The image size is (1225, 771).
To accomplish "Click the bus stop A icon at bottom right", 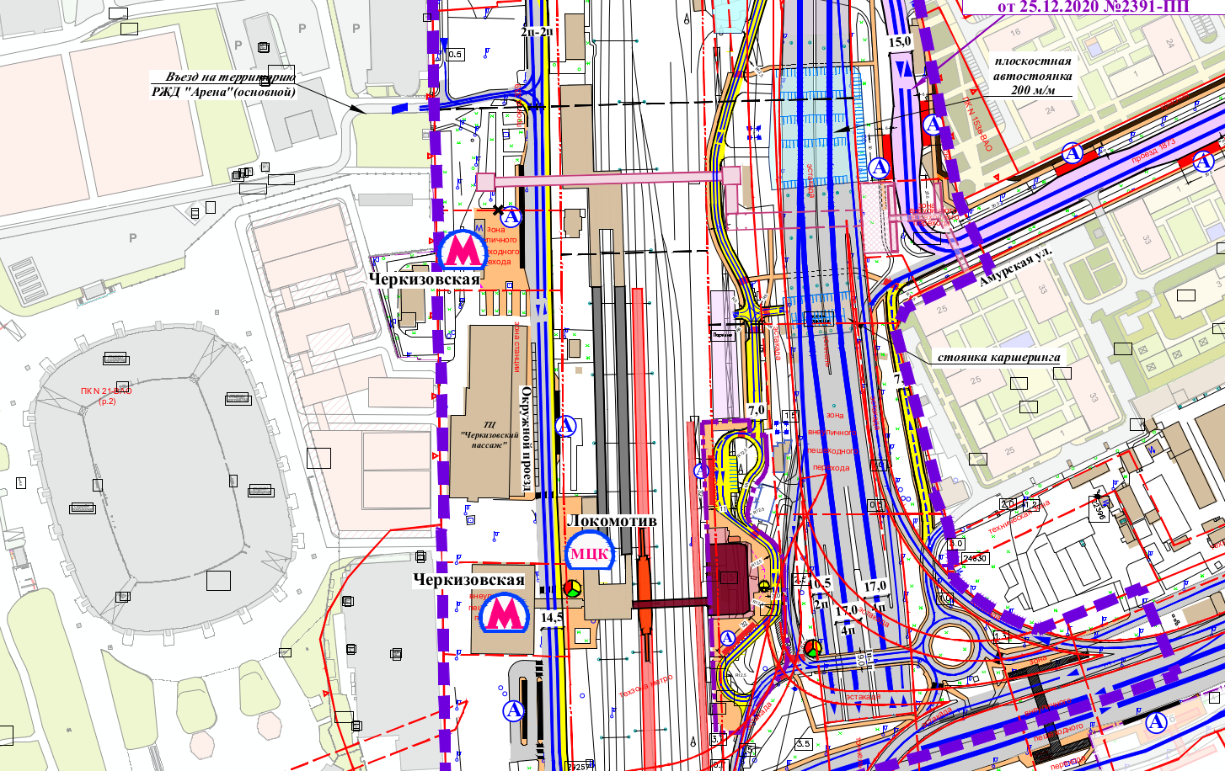I will [x=1156, y=720].
